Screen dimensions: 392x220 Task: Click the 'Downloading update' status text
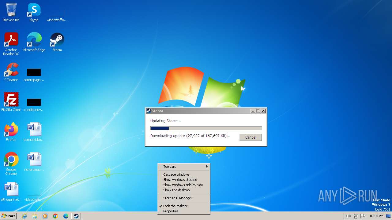point(190,136)
